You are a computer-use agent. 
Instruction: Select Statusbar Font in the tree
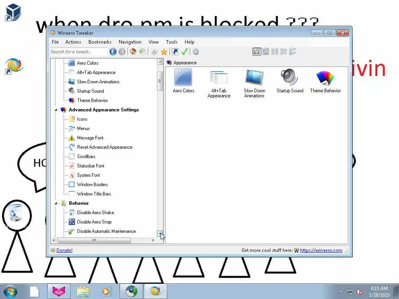[x=90, y=166]
